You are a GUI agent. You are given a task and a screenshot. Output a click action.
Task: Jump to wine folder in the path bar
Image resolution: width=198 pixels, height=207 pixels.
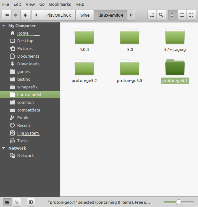coord(85,15)
